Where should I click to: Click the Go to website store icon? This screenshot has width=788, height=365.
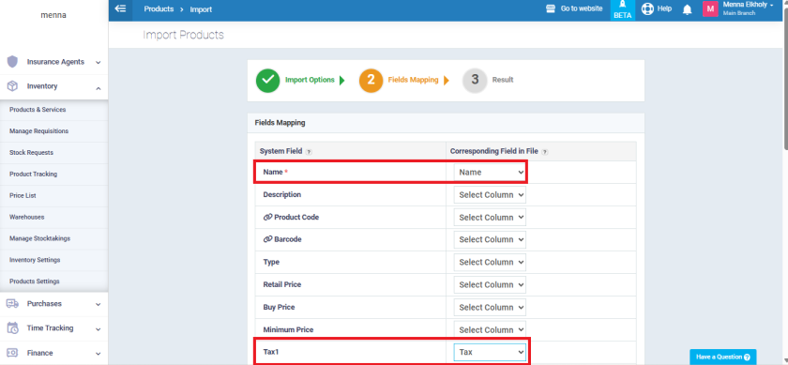click(x=551, y=8)
